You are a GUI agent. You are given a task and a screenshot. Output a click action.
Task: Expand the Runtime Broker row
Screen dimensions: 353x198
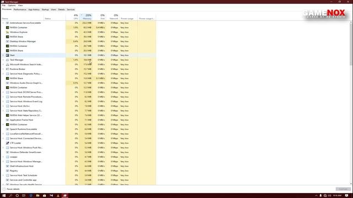3,69
